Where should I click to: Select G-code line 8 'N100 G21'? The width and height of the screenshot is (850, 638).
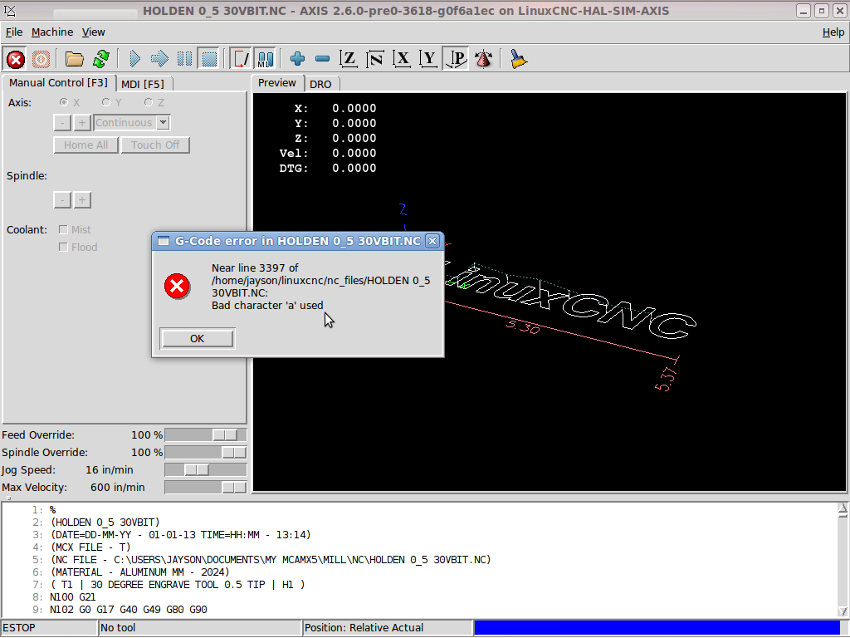pyautogui.click(x=73, y=596)
